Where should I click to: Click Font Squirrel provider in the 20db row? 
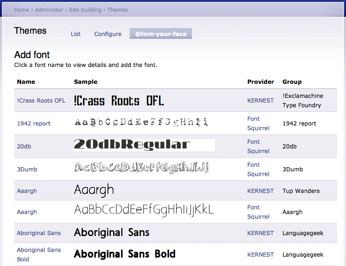(x=258, y=147)
